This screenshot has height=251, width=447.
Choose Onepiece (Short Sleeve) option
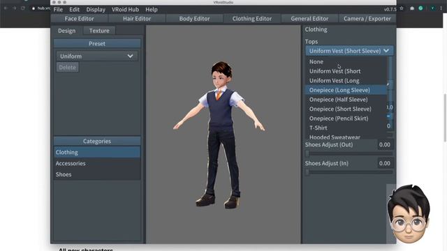[x=346, y=109]
